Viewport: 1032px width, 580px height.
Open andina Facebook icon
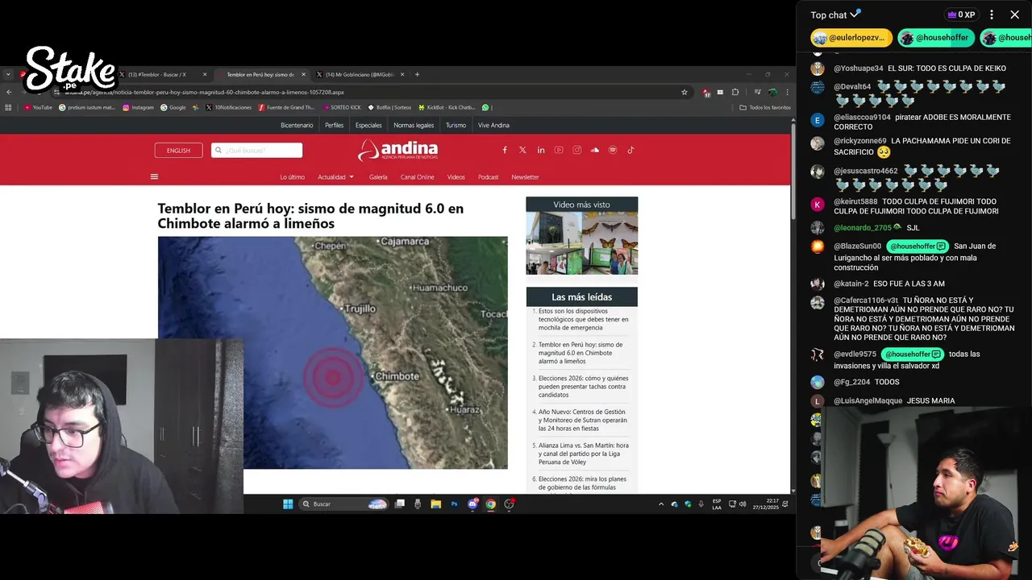click(505, 150)
